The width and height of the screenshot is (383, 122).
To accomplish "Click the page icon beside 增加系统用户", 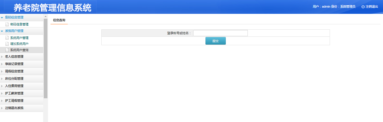I will (7, 44).
